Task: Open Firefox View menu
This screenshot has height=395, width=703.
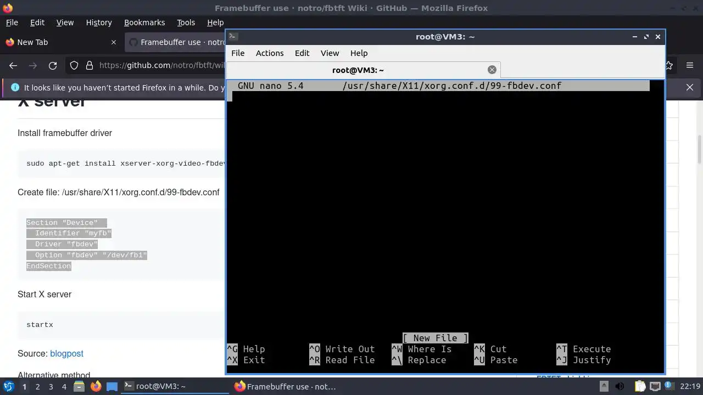Action: tap(65, 22)
